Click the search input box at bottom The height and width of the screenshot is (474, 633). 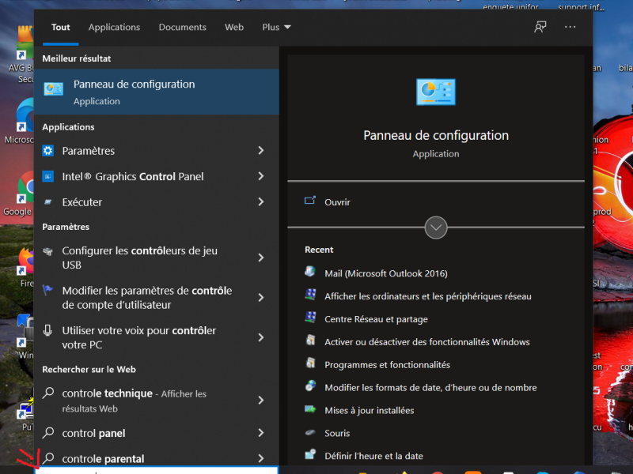pyautogui.click(x=157, y=470)
